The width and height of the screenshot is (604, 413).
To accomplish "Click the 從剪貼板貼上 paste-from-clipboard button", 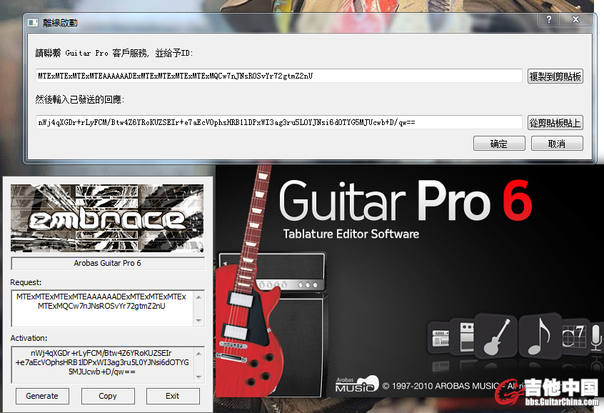I will point(555,123).
